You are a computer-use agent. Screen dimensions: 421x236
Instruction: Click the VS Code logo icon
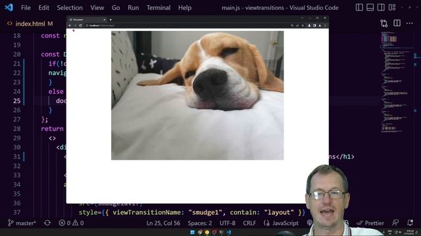pyautogui.click(x=9, y=7)
